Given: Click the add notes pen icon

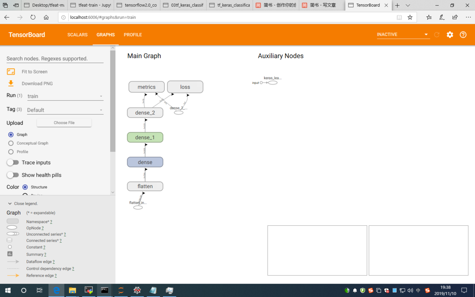Looking at the screenshot, I should [442, 17].
